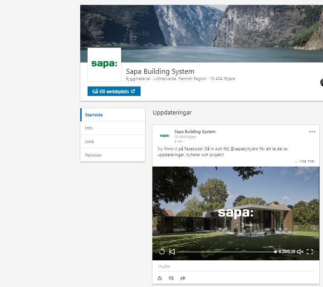Open Gå till webbplats button

[x=114, y=91]
